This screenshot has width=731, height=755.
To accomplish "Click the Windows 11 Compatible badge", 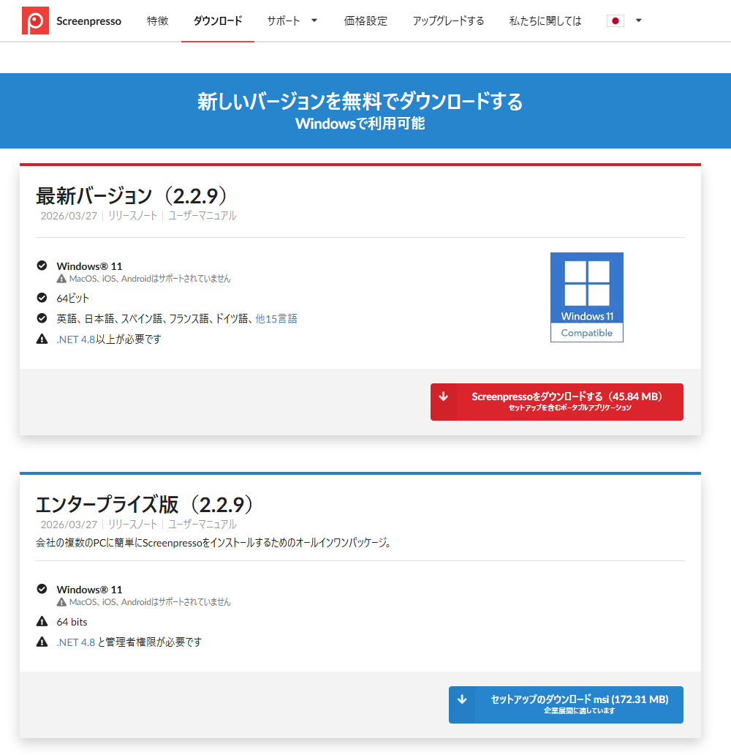I will pyautogui.click(x=586, y=297).
